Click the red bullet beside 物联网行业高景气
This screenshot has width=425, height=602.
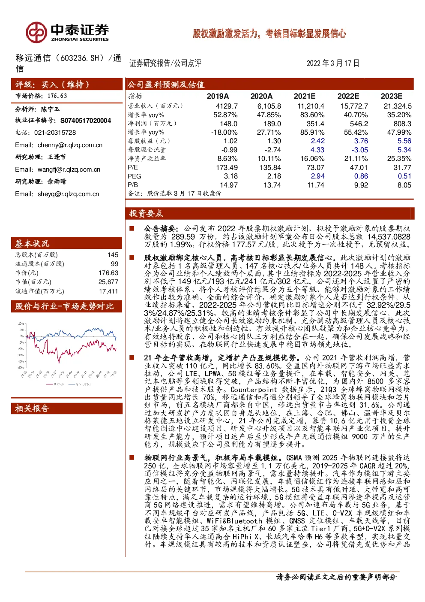point(132,458)
